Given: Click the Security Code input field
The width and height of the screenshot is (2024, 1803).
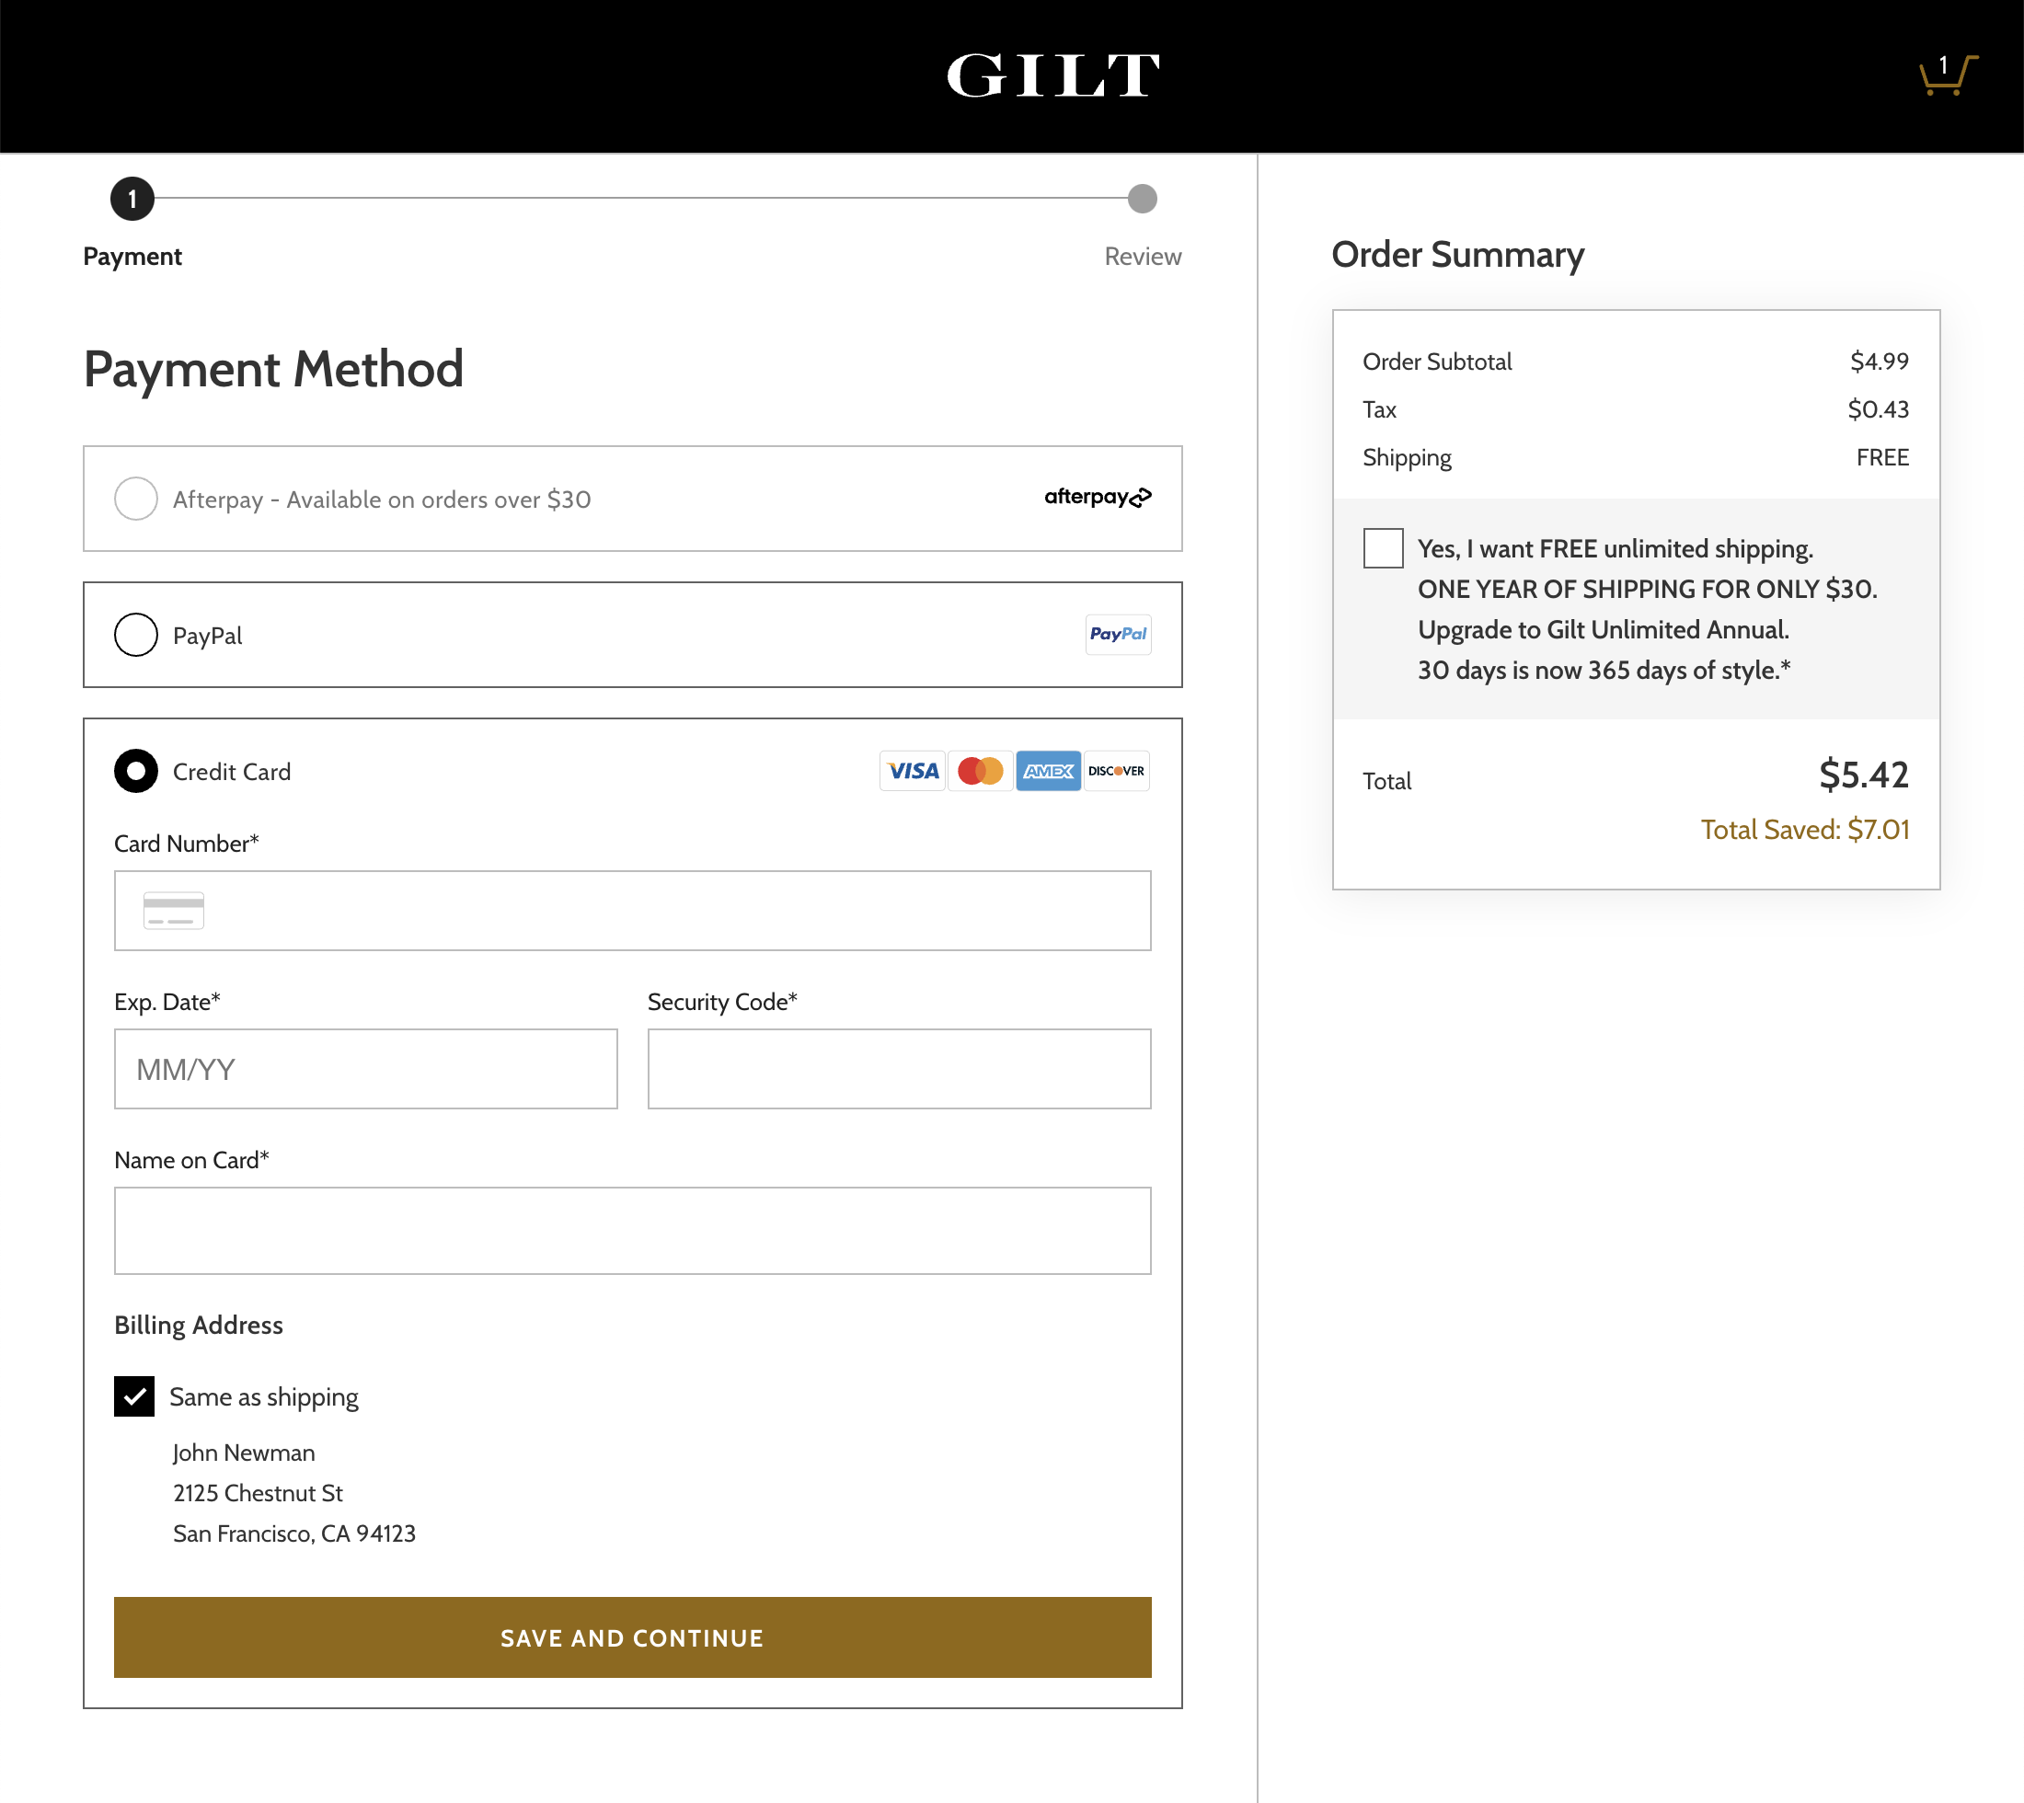Looking at the screenshot, I should coord(898,1069).
